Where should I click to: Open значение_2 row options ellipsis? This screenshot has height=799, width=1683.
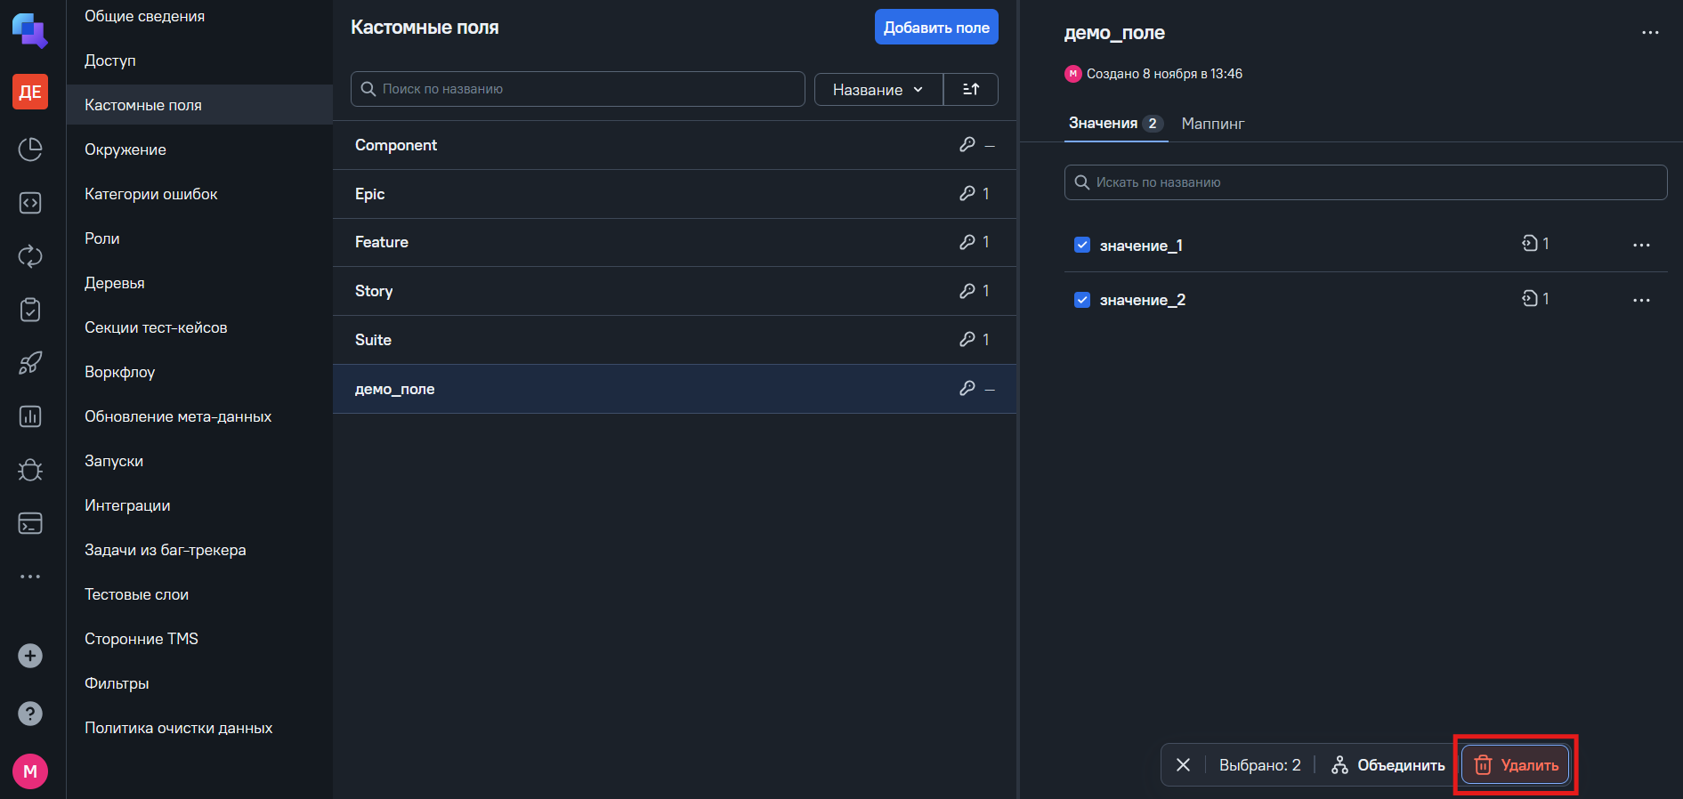point(1641,301)
